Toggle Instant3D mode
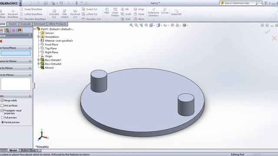278x156 pixels. coord(176,13)
